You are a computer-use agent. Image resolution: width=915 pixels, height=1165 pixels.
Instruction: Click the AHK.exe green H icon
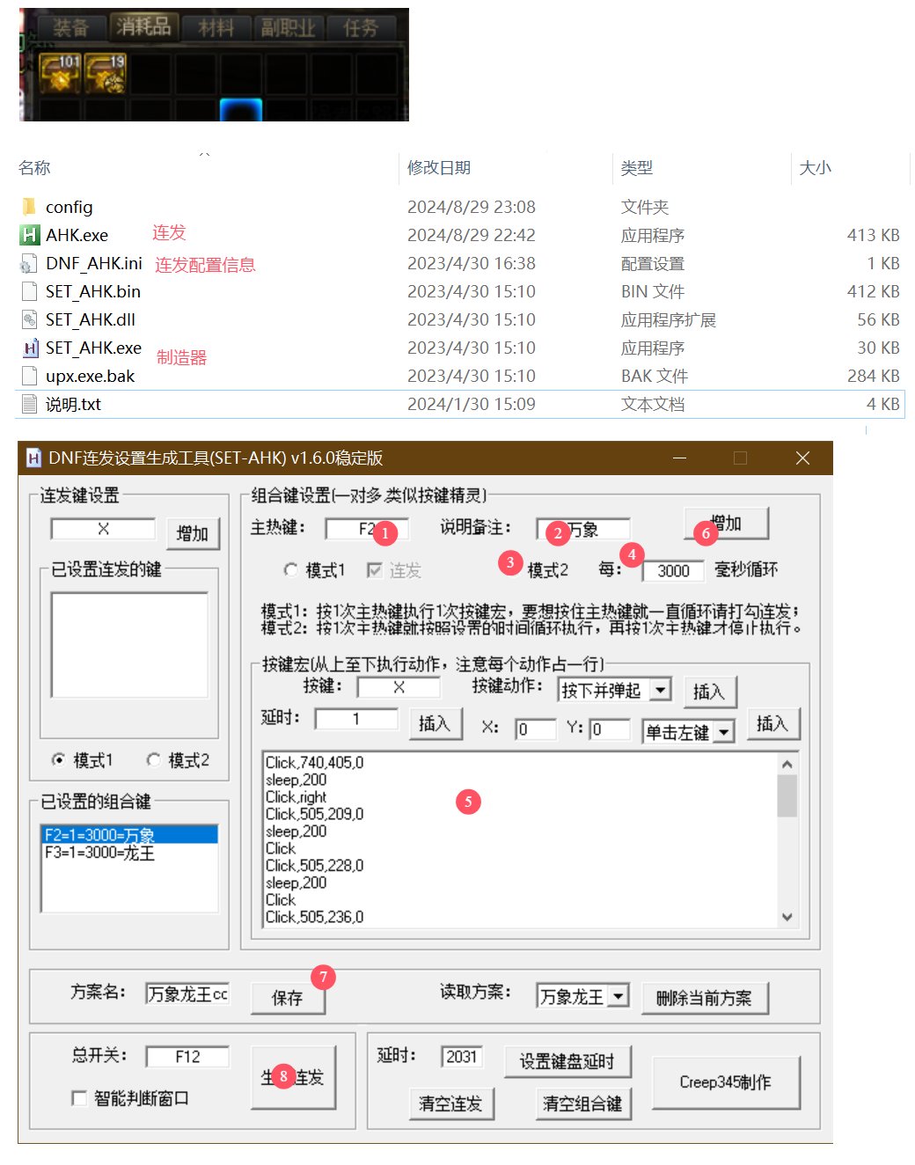[29, 235]
